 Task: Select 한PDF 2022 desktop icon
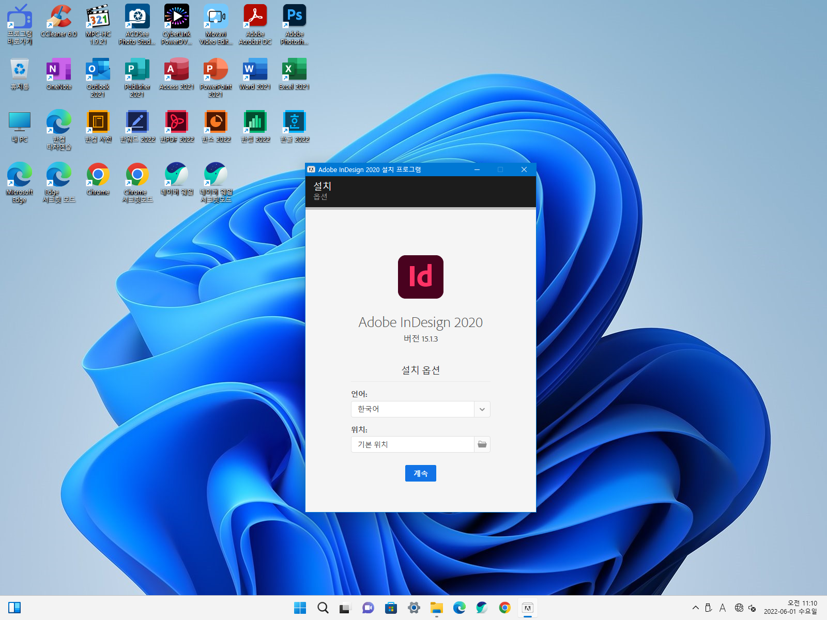(x=177, y=126)
